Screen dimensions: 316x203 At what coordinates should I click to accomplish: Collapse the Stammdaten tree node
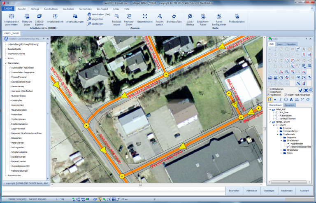point(6,63)
